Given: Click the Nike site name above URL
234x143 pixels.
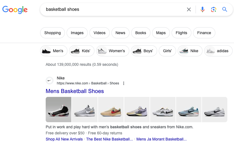Looking at the screenshot, I should pos(61,78).
